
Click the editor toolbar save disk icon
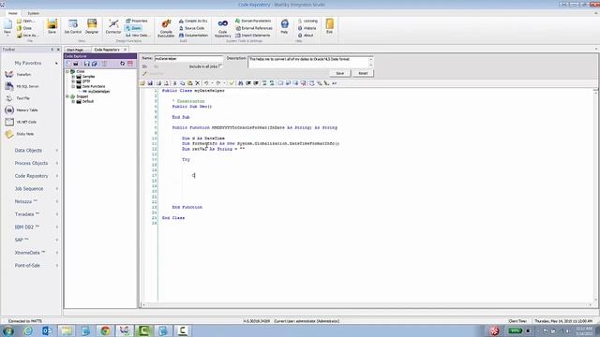pyautogui.click(x=150, y=83)
